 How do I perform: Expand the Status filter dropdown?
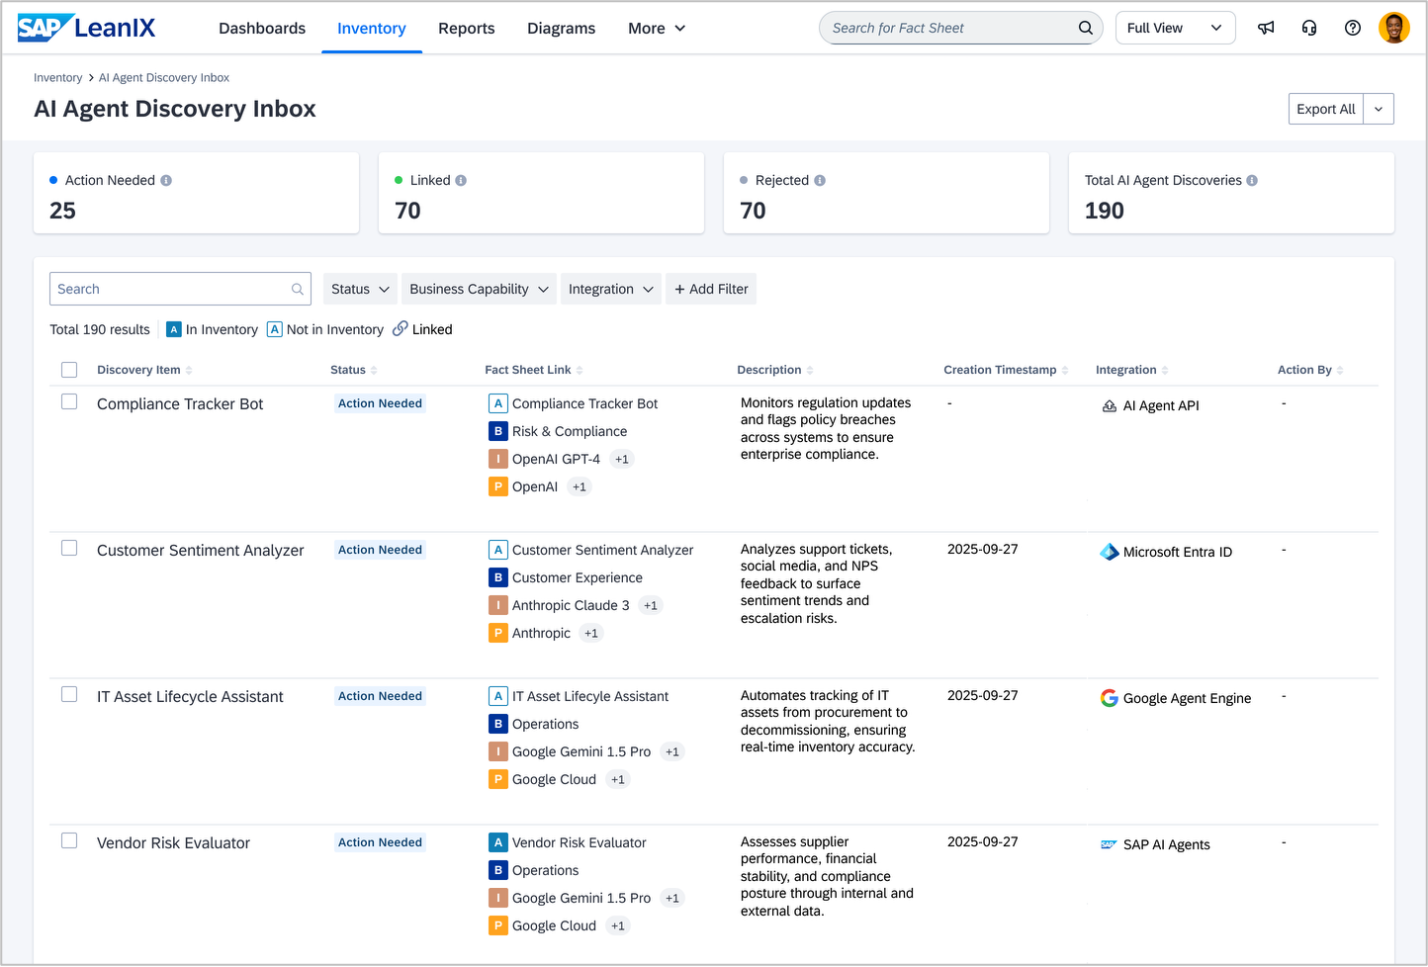[360, 289]
